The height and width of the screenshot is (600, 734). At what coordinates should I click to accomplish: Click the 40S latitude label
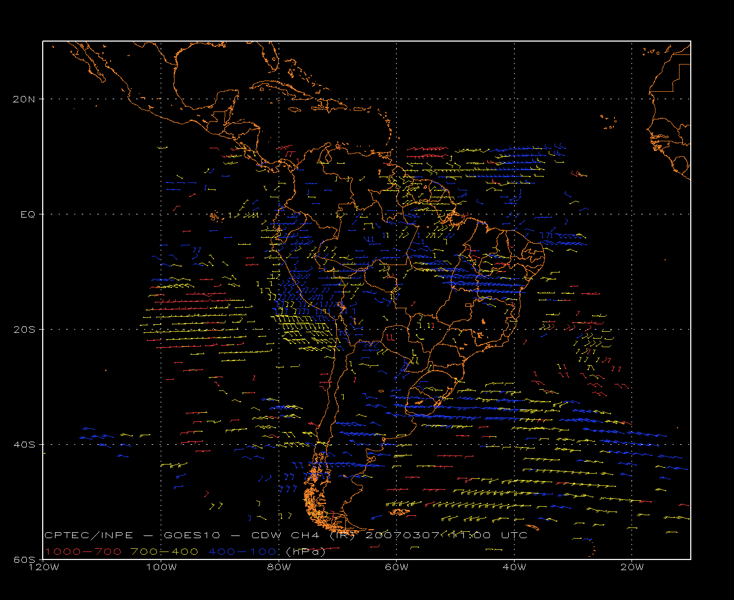pyautogui.click(x=25, y=445)
